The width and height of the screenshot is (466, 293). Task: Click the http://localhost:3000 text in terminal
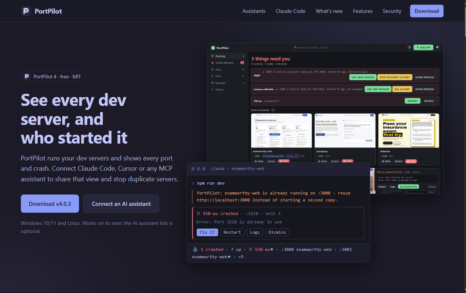pyautogui.click(x=223, y=200)
